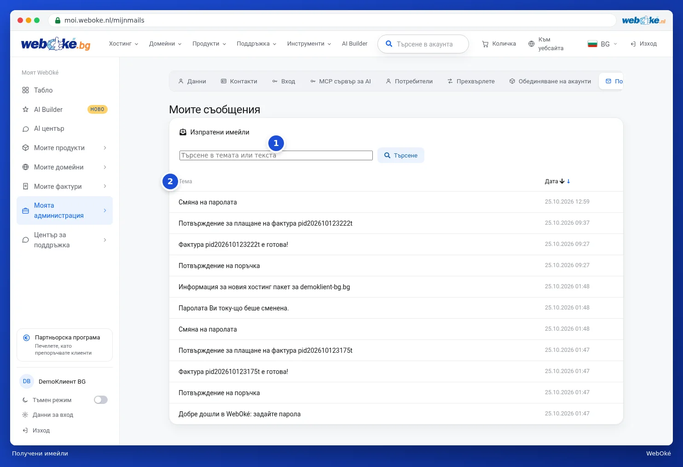Image resolution: width=683 pixels, height=467 pixels.
Task: Click the Моите домейни globe icon
Action: 26,167
